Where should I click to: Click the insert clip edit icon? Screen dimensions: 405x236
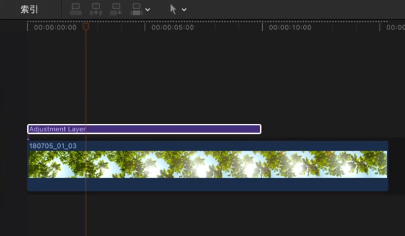pyautogui.click(x=96, y=10)
